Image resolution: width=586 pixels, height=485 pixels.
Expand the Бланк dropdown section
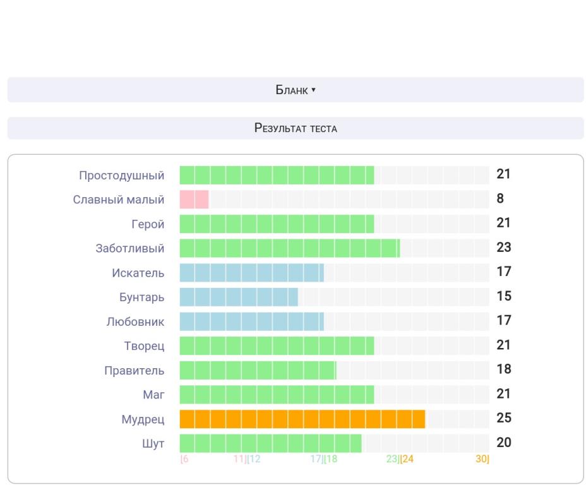click(296, 90)
